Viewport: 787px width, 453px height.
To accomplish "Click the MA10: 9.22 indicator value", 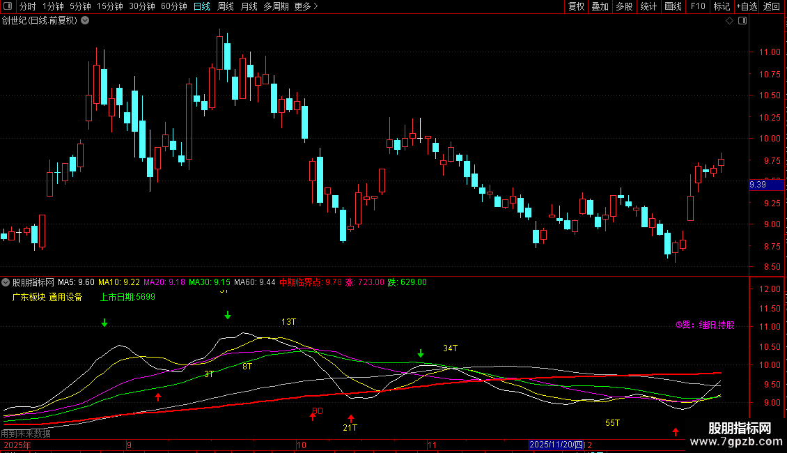I will (119, 282).
